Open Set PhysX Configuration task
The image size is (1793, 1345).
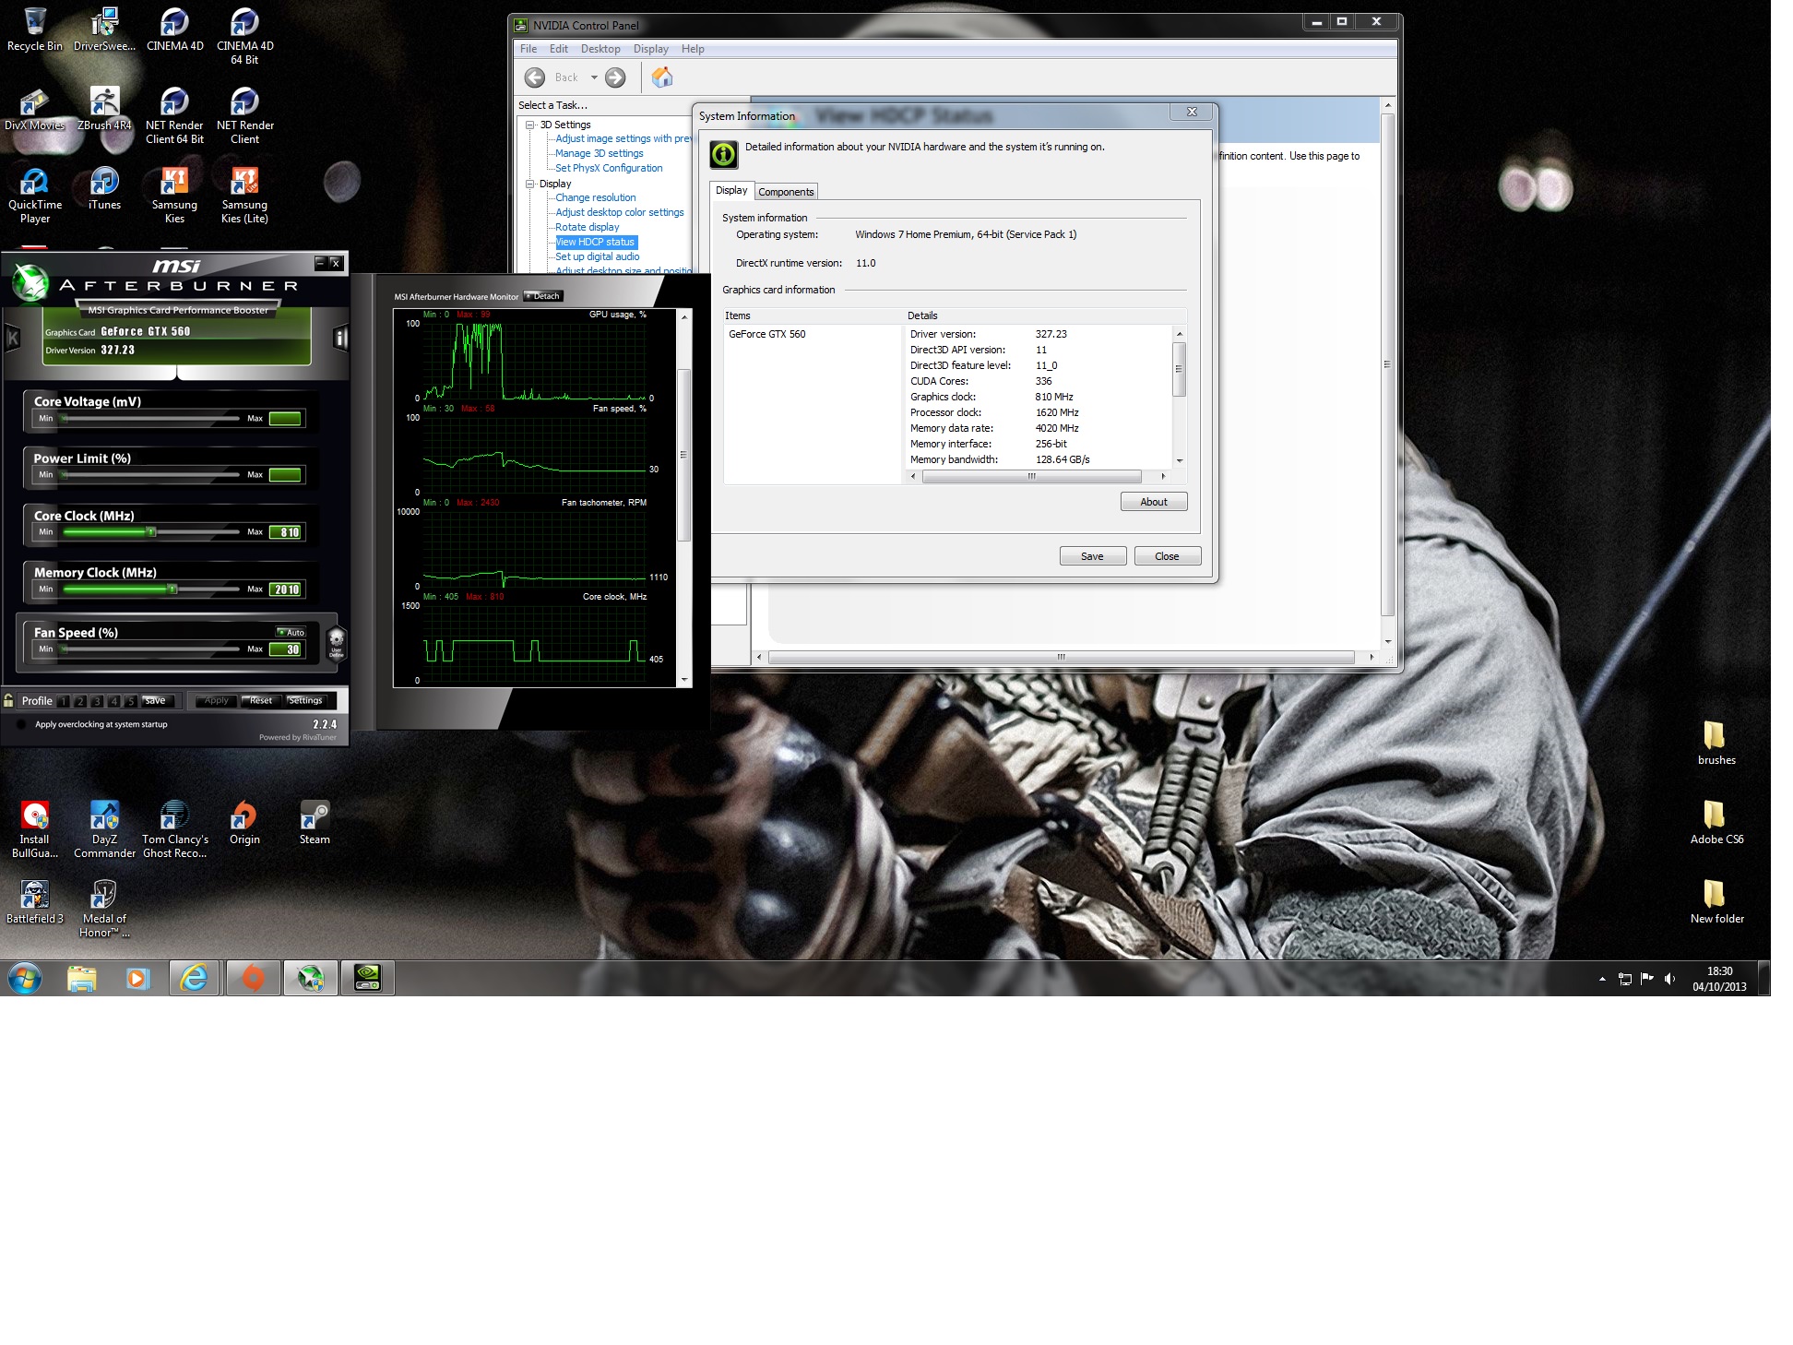point(609,168)
